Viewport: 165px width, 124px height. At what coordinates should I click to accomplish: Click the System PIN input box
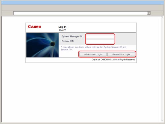100,41
